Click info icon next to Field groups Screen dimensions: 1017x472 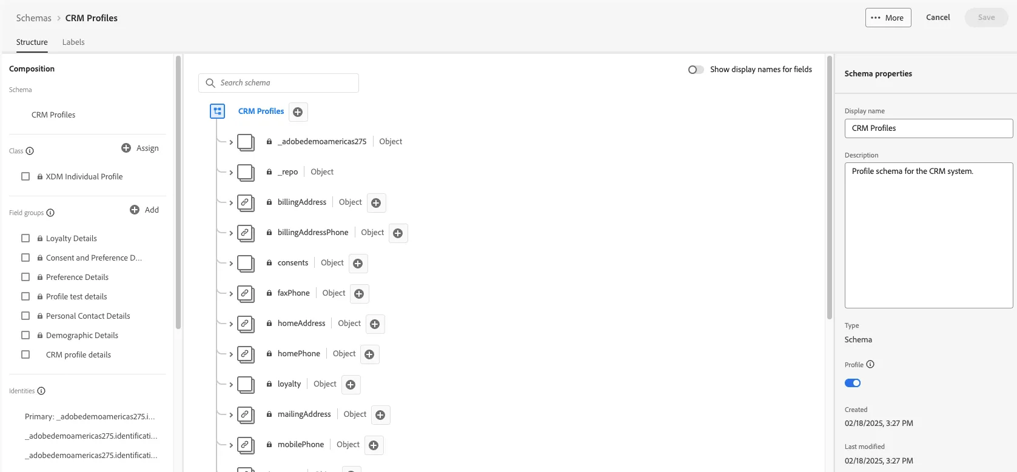50,213
